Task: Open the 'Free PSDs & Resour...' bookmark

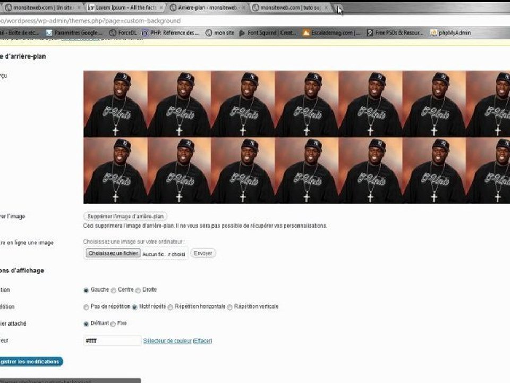Action: coord(395,32)
